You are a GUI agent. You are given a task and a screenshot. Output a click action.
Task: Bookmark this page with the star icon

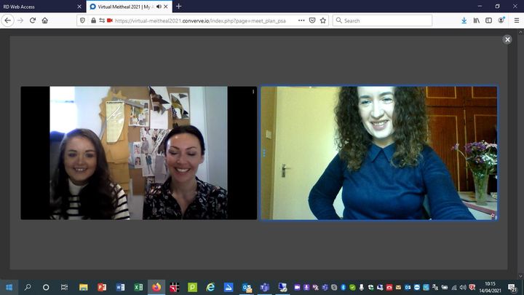323,20
